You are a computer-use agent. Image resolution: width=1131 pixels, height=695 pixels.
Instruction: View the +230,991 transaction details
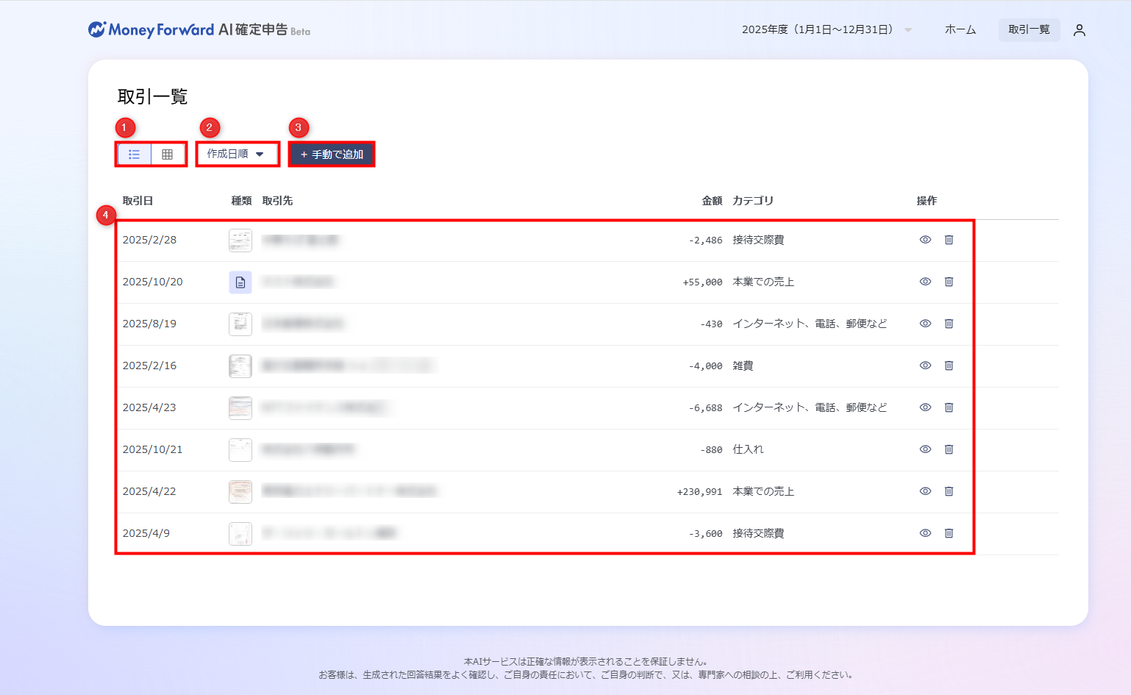(925, 491)
